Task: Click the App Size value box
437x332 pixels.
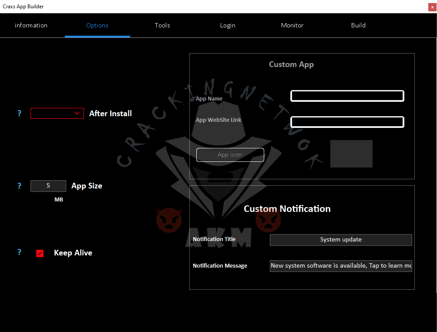Action: coord(48,186)
